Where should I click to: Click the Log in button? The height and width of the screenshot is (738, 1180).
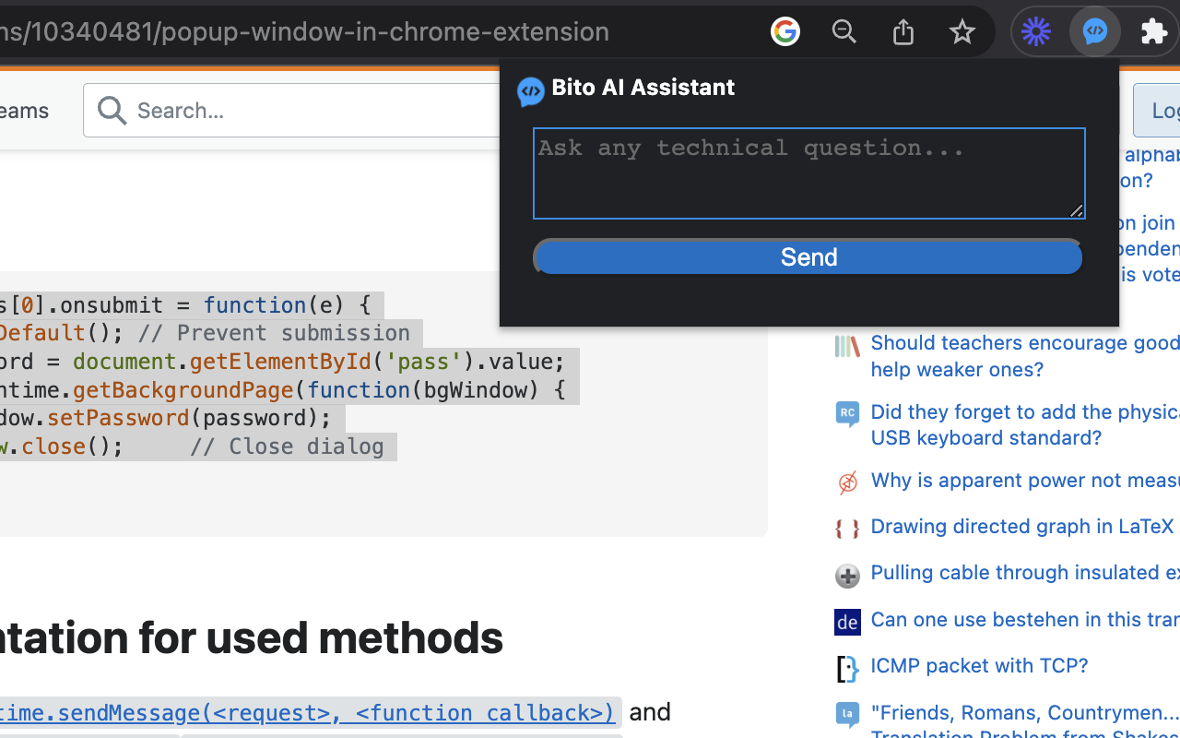[1157, 111]
